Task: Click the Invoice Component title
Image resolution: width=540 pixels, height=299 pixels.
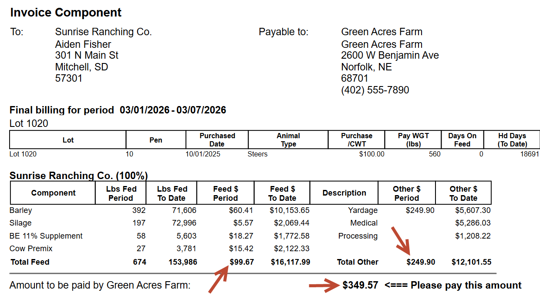Action: pyautogui.click(x=66, y=13)
